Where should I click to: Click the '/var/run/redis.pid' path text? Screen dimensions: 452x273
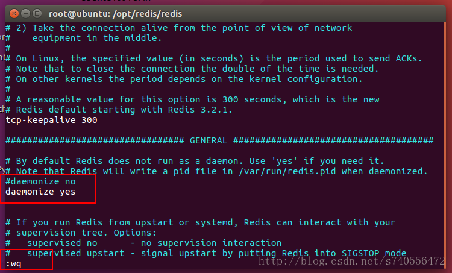(287, 171)
